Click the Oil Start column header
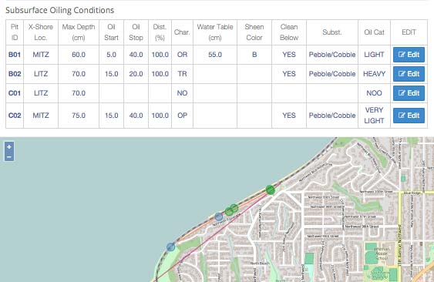Screen dimensions: 434x282 point(111,32)
